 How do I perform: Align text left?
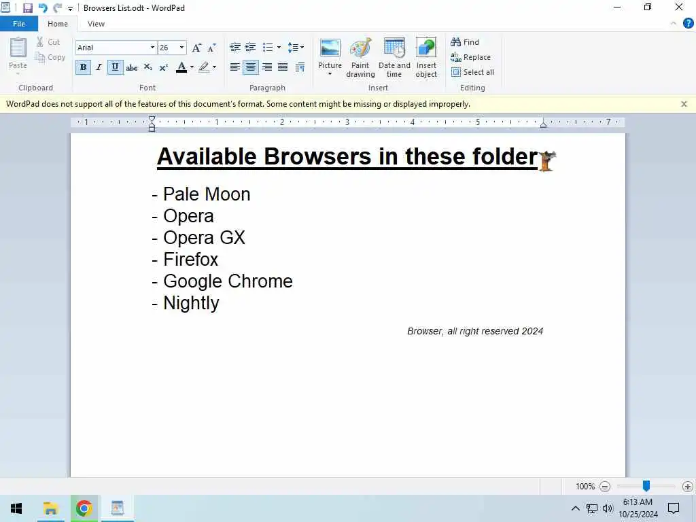tap(234, 67)
